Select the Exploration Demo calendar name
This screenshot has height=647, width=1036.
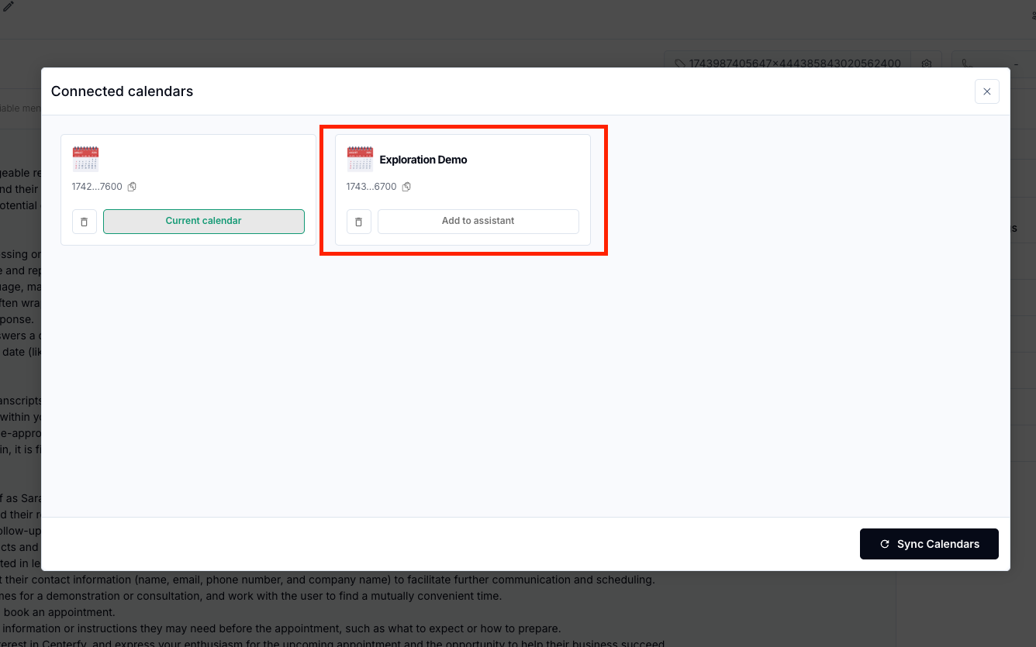[x=423, y=160]
